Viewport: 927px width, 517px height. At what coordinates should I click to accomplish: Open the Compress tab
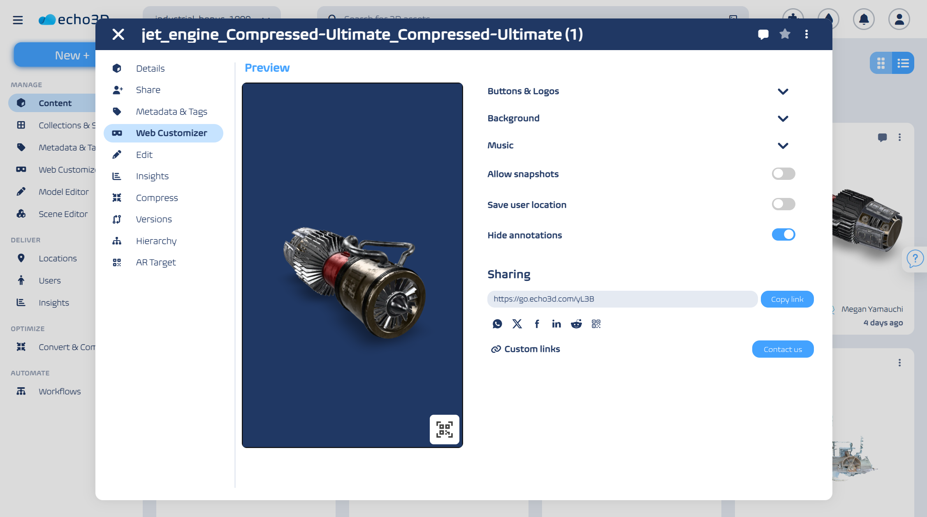[157, 198]
